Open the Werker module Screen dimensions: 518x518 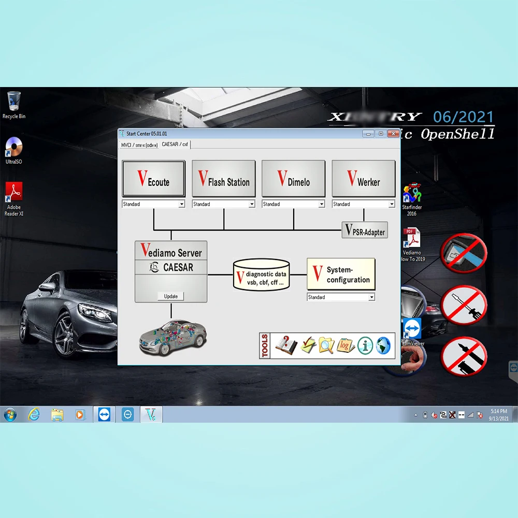coord(364,178)
